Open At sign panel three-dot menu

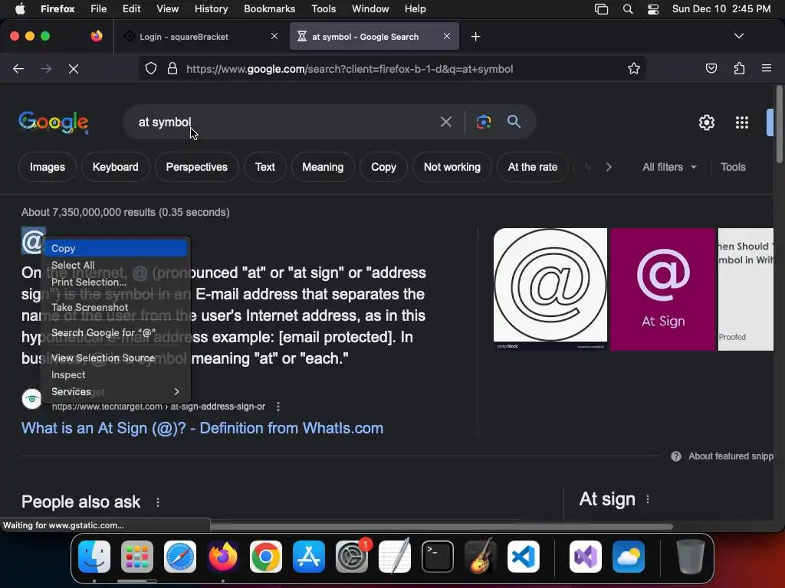pyautogui.click(x=648, y=499)
